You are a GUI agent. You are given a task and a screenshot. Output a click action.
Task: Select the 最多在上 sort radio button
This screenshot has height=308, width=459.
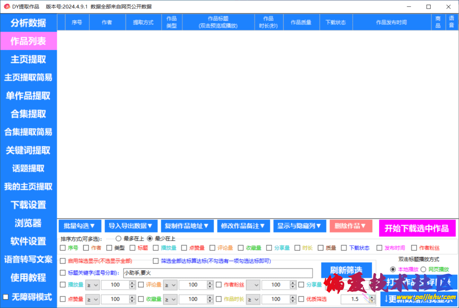coord(119,239)
